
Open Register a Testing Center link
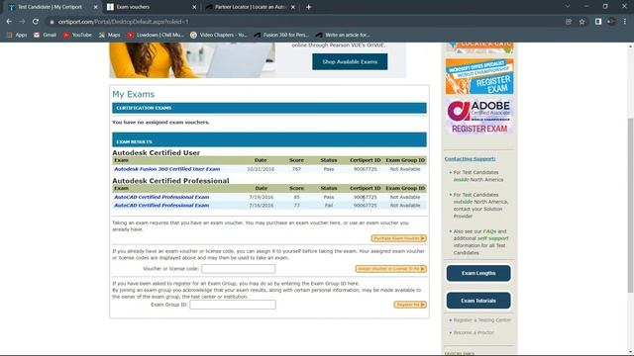click(482, 320)
